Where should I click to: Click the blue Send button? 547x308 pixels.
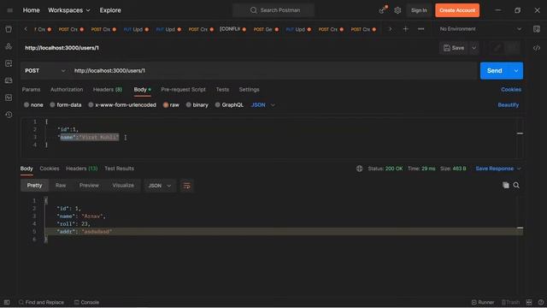pos(494,71)
